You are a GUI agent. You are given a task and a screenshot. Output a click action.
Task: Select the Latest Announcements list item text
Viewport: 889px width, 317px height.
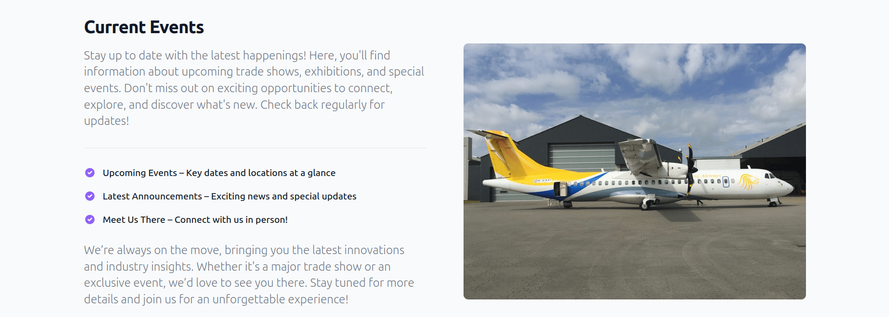click(229, 197)
